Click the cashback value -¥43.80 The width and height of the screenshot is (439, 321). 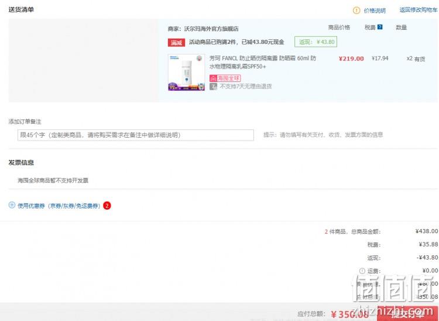pyautogui.click(x=427, y=257)
